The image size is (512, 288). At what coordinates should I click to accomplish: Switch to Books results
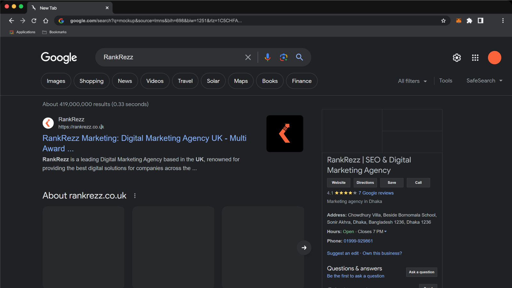click(270, 81)
